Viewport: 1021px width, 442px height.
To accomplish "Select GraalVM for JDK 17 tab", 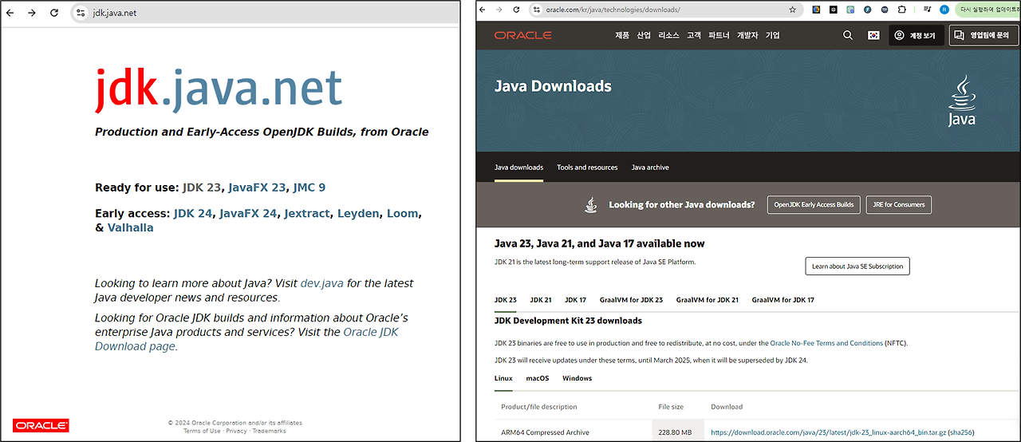I will tap(783, 300).
